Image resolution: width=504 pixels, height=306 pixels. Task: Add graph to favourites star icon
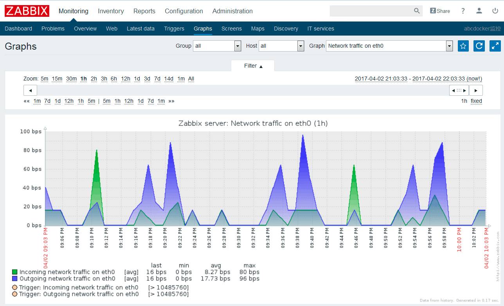463,46
